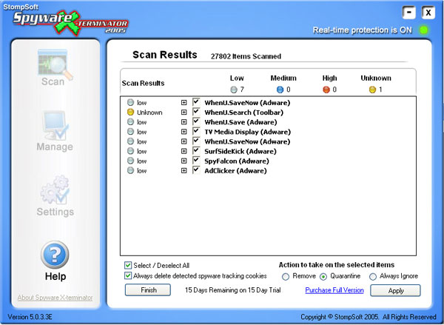This screenshot has height=325, width=444.
Task: Expand the SpyFalcon (Adware) entry
Action: [x=184, y=161]
